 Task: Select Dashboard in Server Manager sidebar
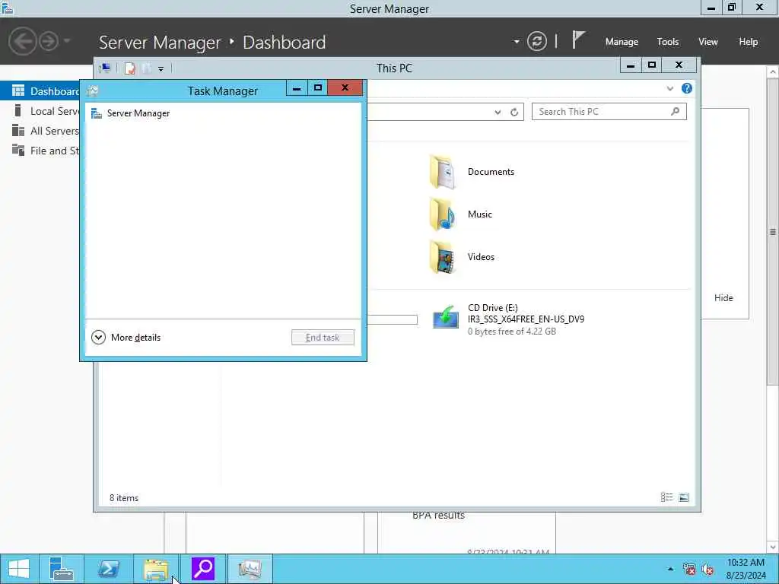40,91
